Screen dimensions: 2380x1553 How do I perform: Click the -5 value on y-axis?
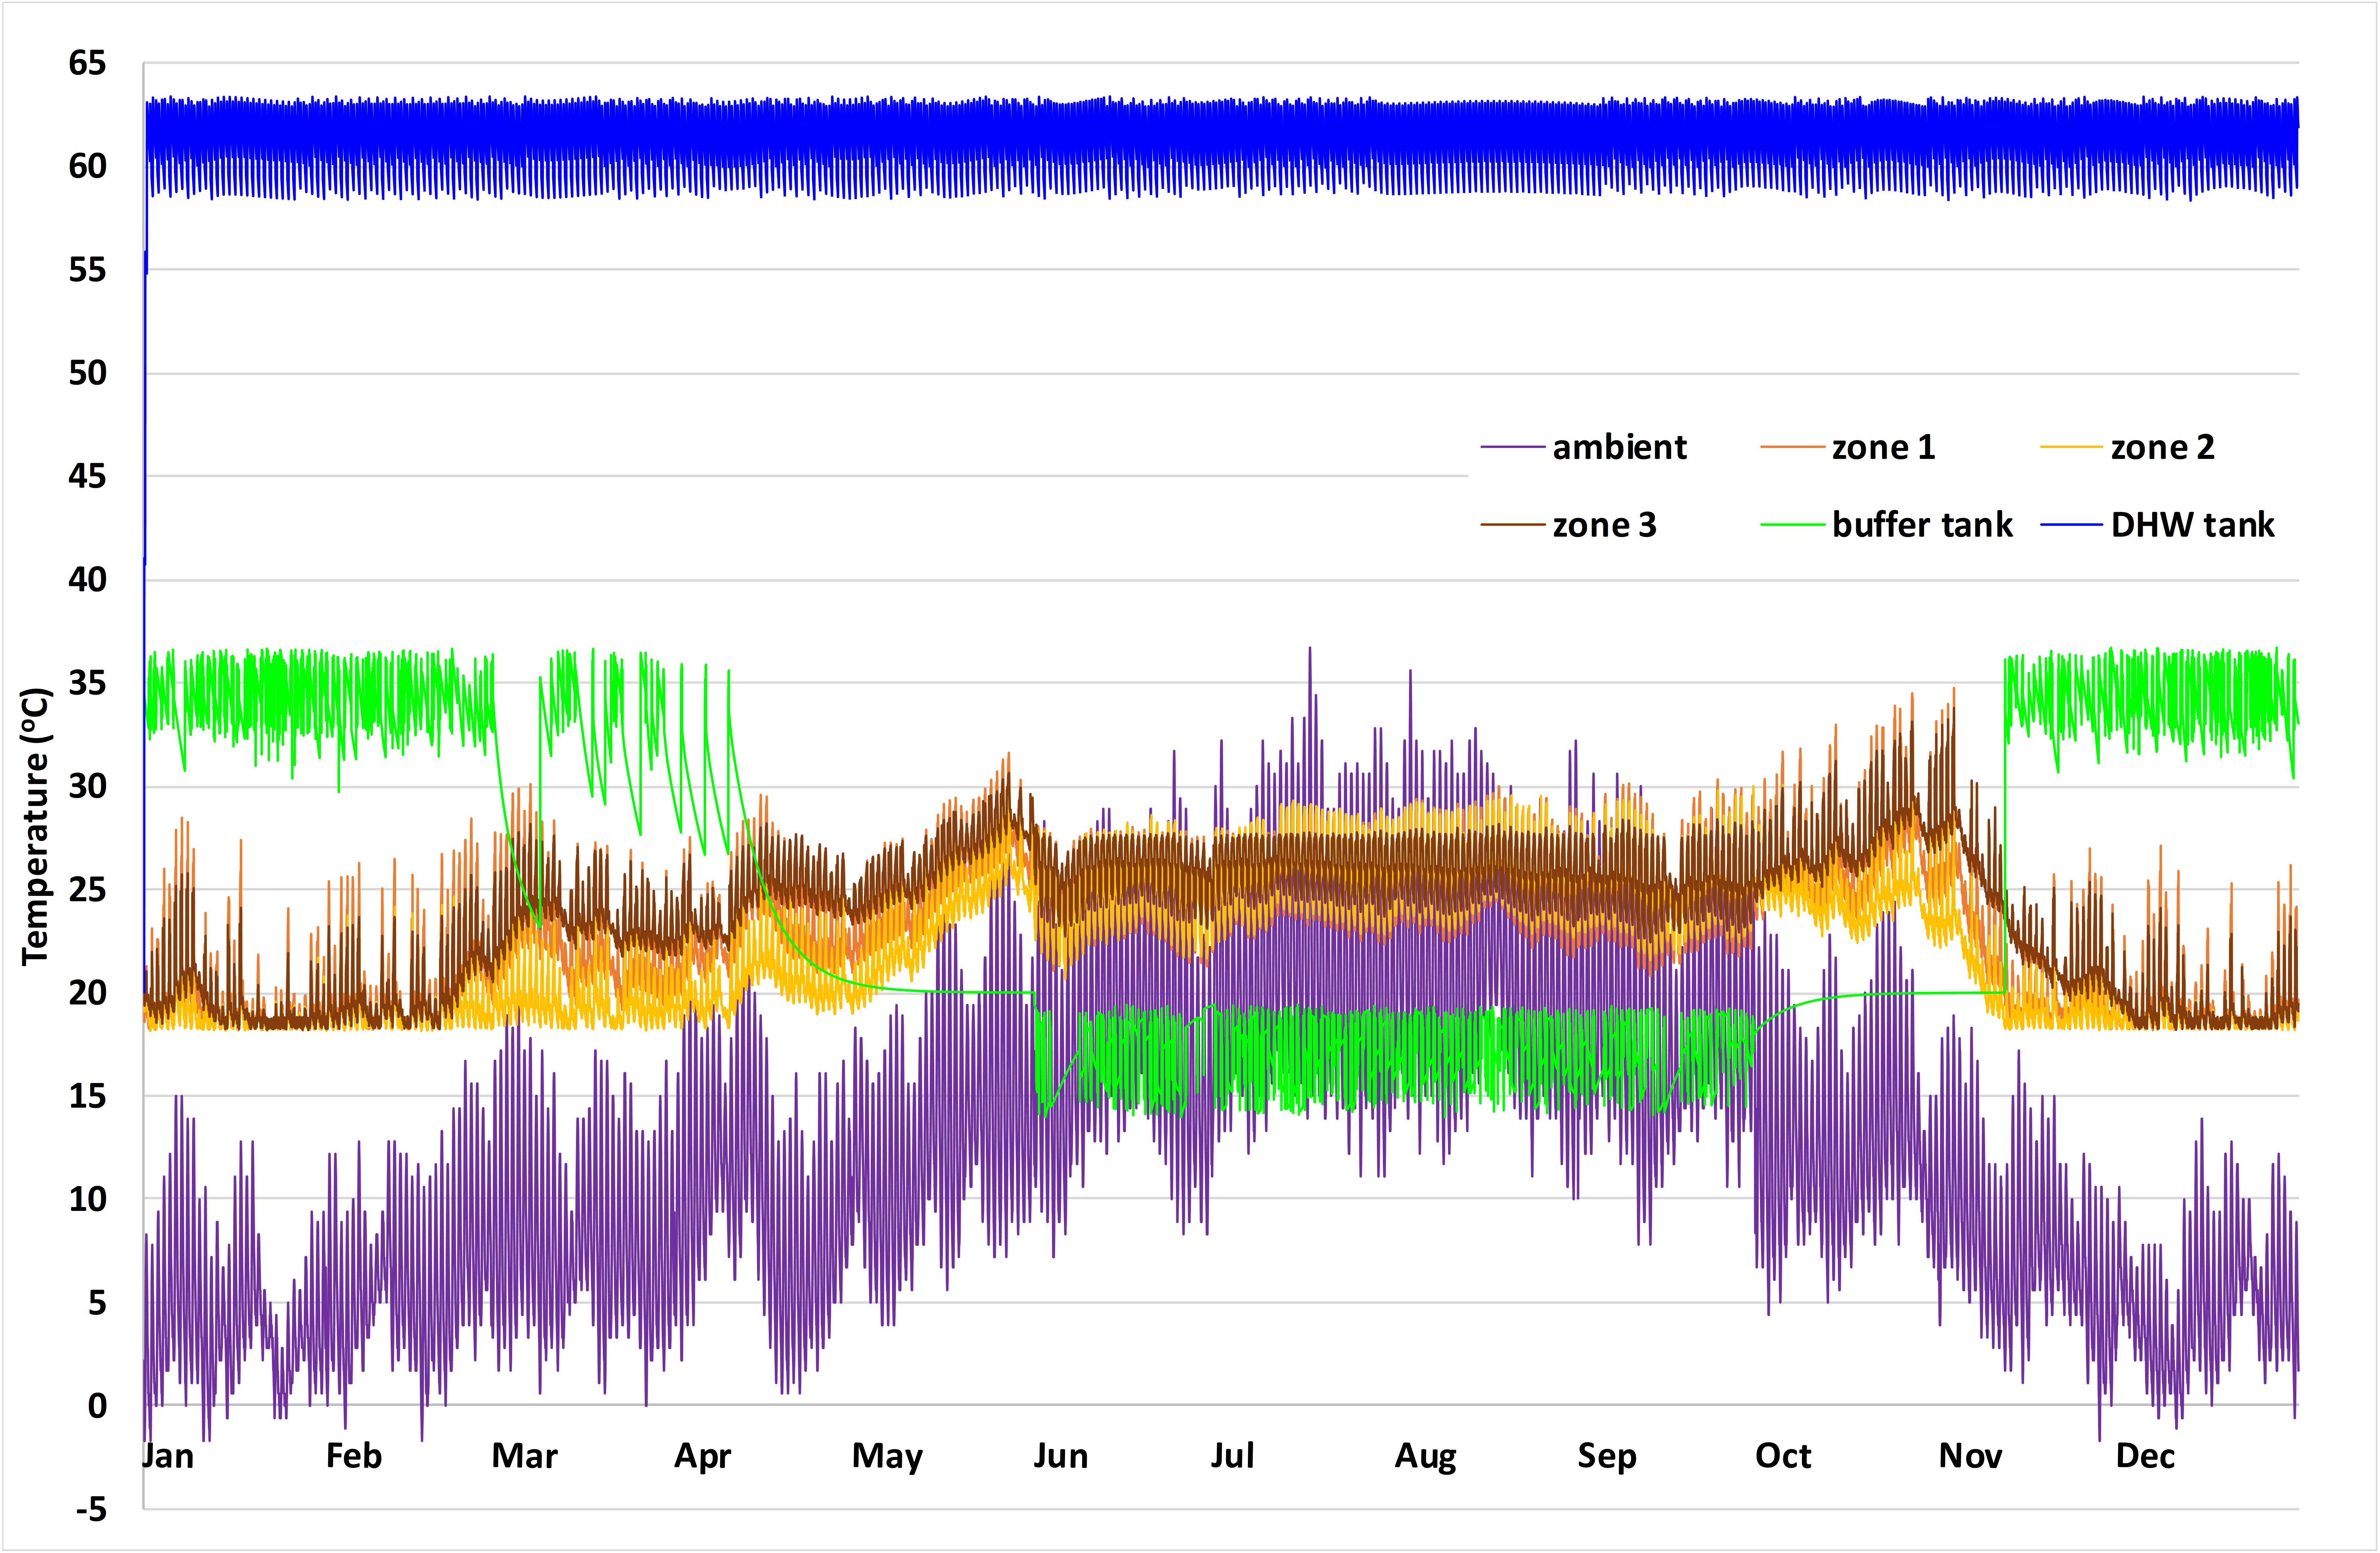91,1509
